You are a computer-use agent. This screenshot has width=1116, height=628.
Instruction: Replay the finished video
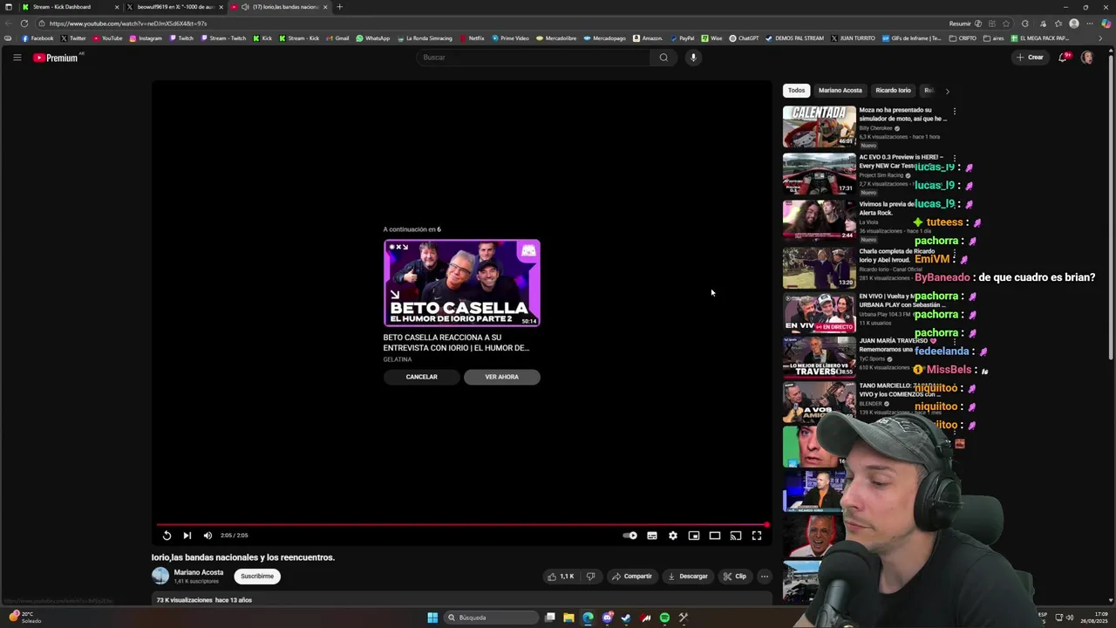167,536
